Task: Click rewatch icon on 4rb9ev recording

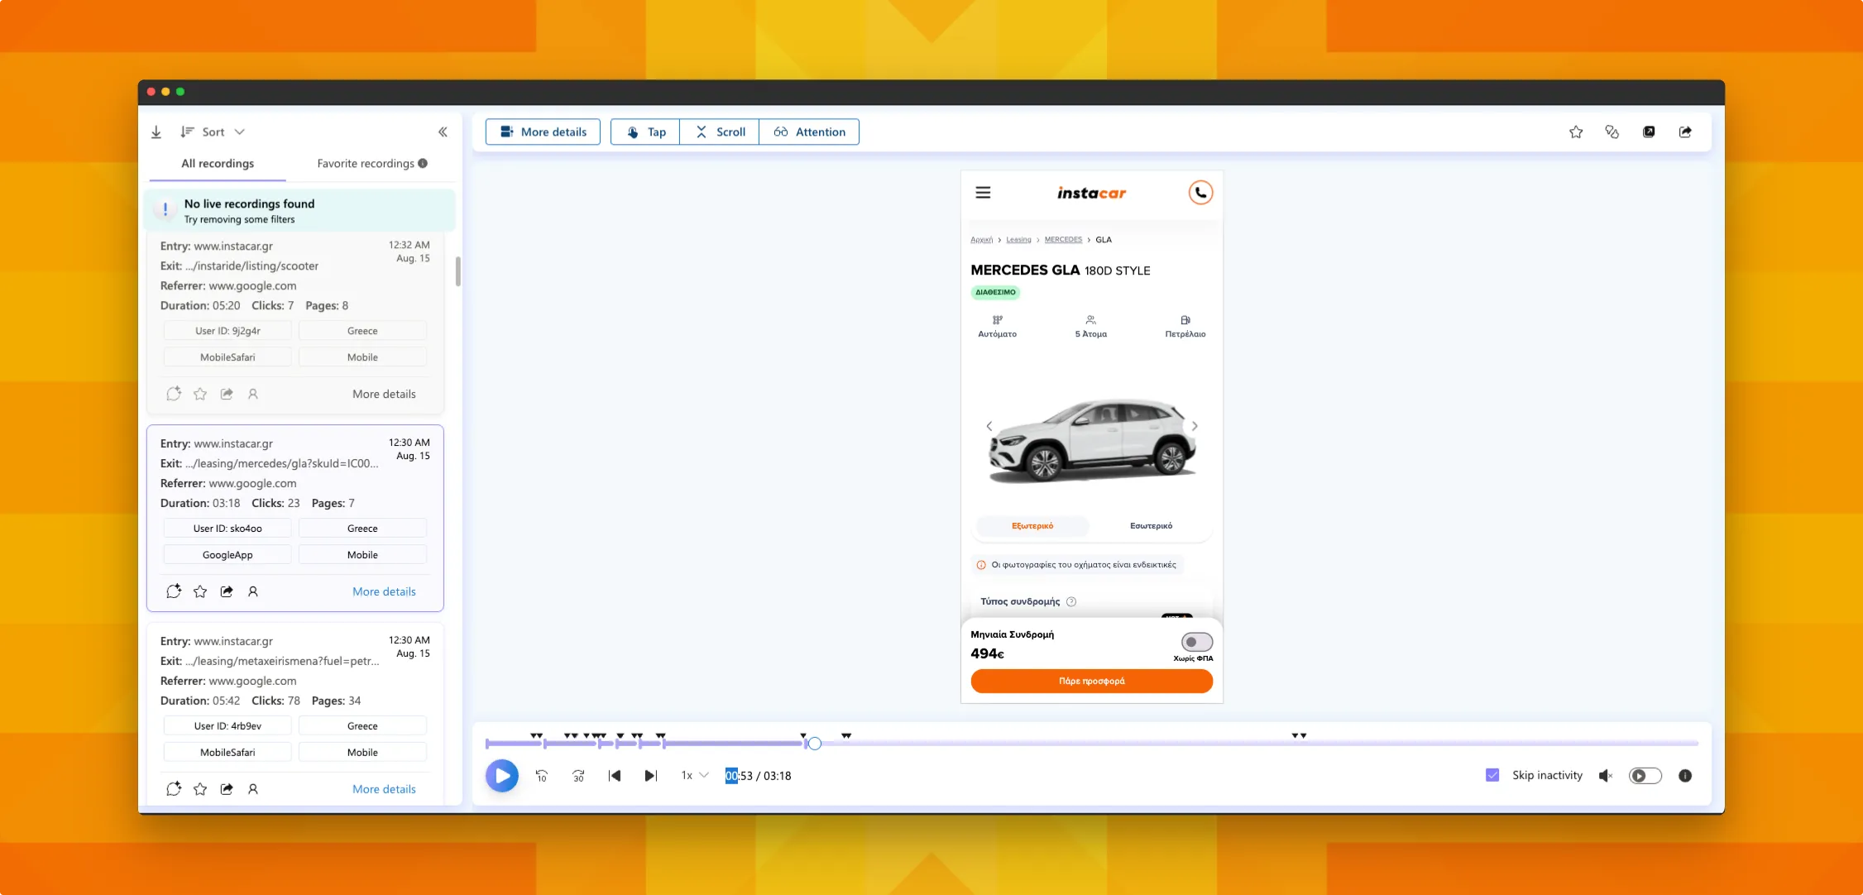Action: pos(174,789)
